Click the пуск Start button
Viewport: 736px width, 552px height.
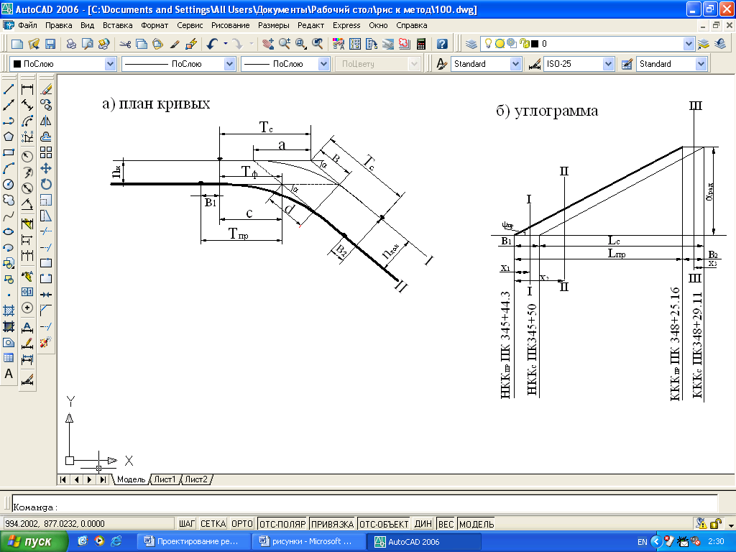33,541
